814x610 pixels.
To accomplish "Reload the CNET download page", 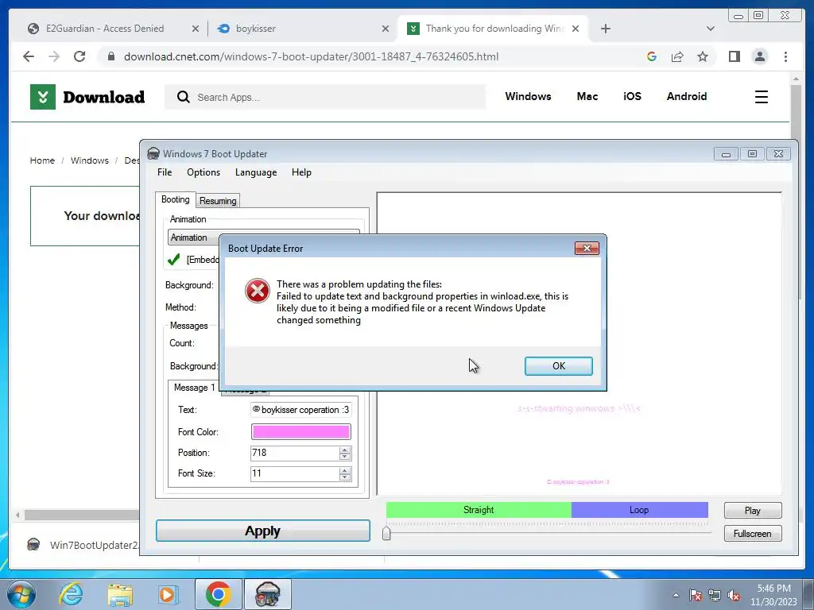I will click(79, 56).
